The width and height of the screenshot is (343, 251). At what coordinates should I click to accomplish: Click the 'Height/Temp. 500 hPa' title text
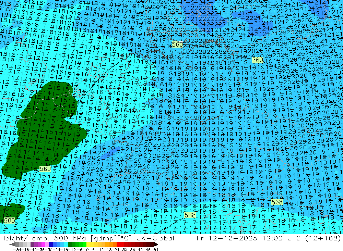(x=43, y=238)
